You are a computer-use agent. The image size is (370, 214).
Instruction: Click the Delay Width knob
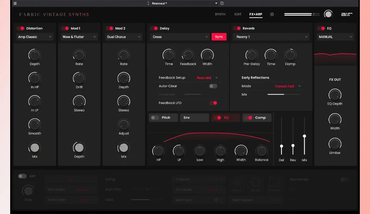[x=207, y=55]
